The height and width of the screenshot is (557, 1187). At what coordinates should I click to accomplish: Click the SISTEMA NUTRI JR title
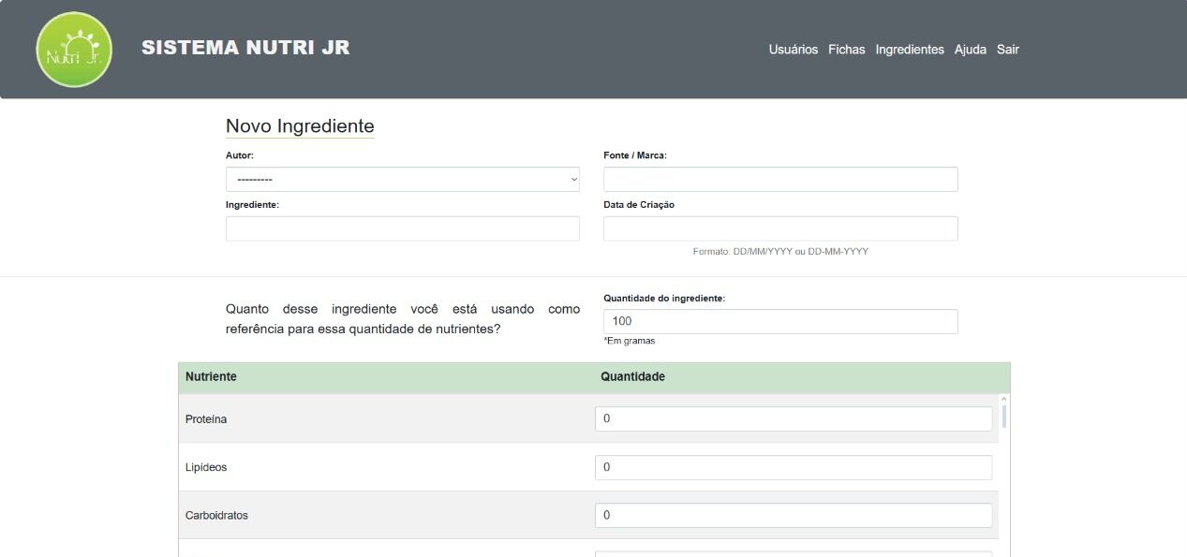pyautogui.click(x=245, y=48)
